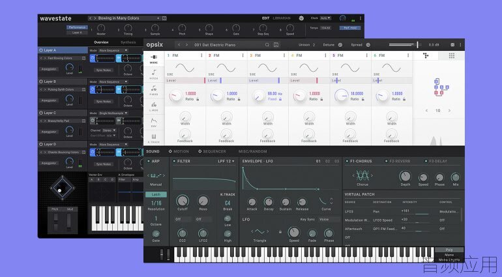Open the ENV page in opsix sidebar
Screen dimensions: 502x277
point(154,123)
